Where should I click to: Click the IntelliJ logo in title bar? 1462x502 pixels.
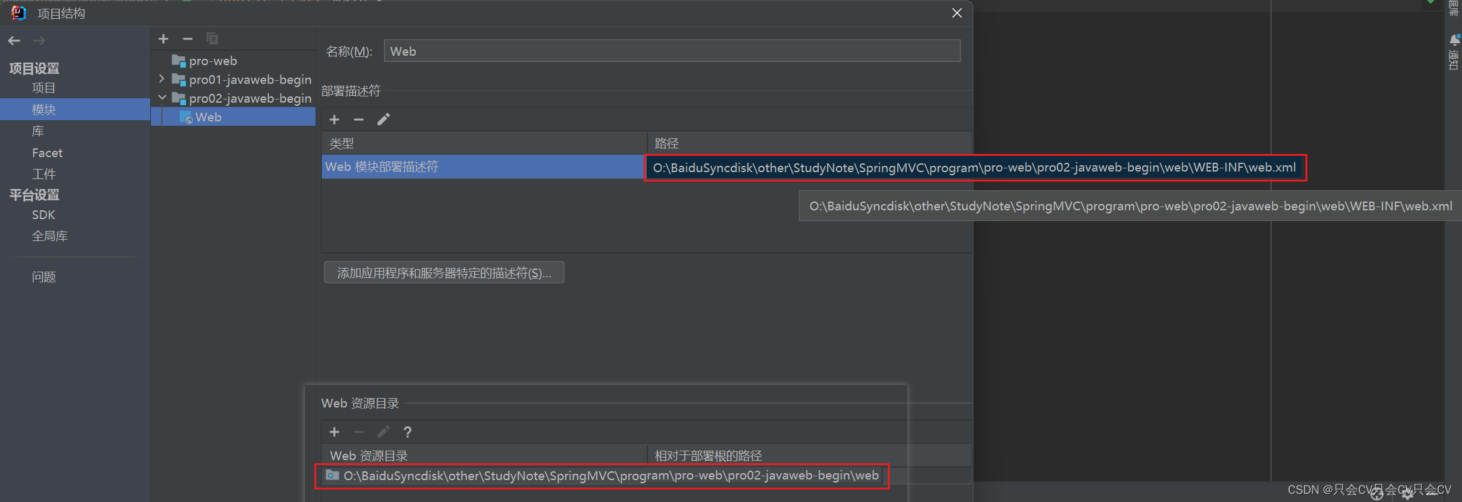(x=18, y=13)
